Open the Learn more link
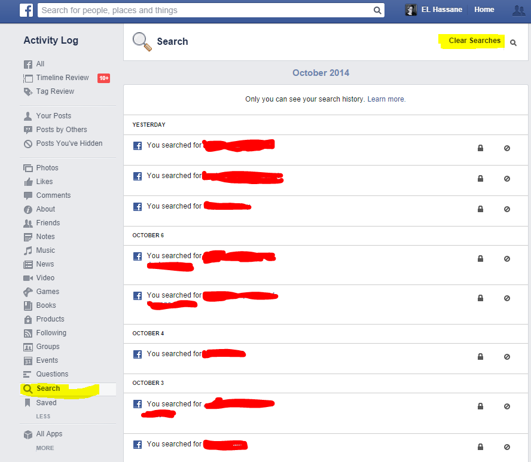Viewport: 531px width, 462px height. [386, 99]
